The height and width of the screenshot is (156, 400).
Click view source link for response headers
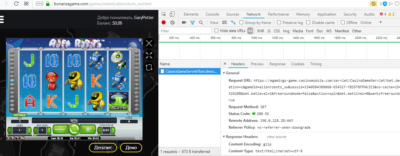[x=277, y=137]
